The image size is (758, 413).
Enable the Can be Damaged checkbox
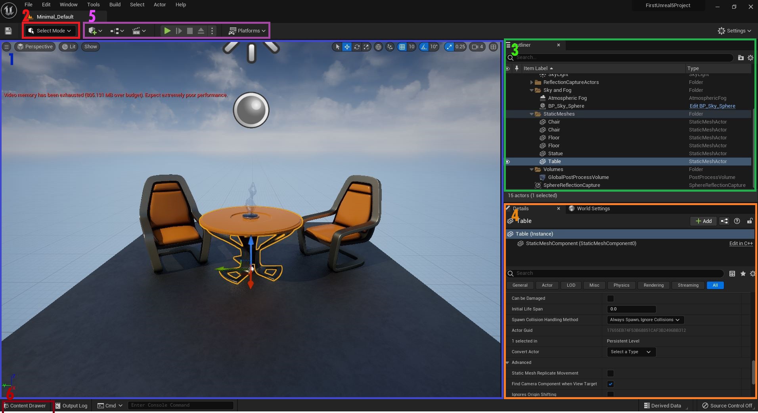(x=611, y=299)
